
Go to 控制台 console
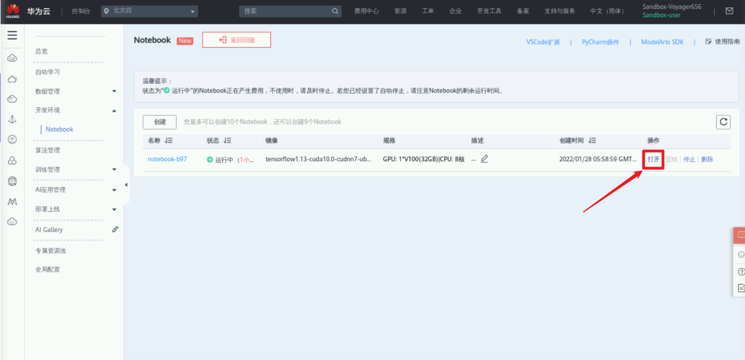[80, 11]
